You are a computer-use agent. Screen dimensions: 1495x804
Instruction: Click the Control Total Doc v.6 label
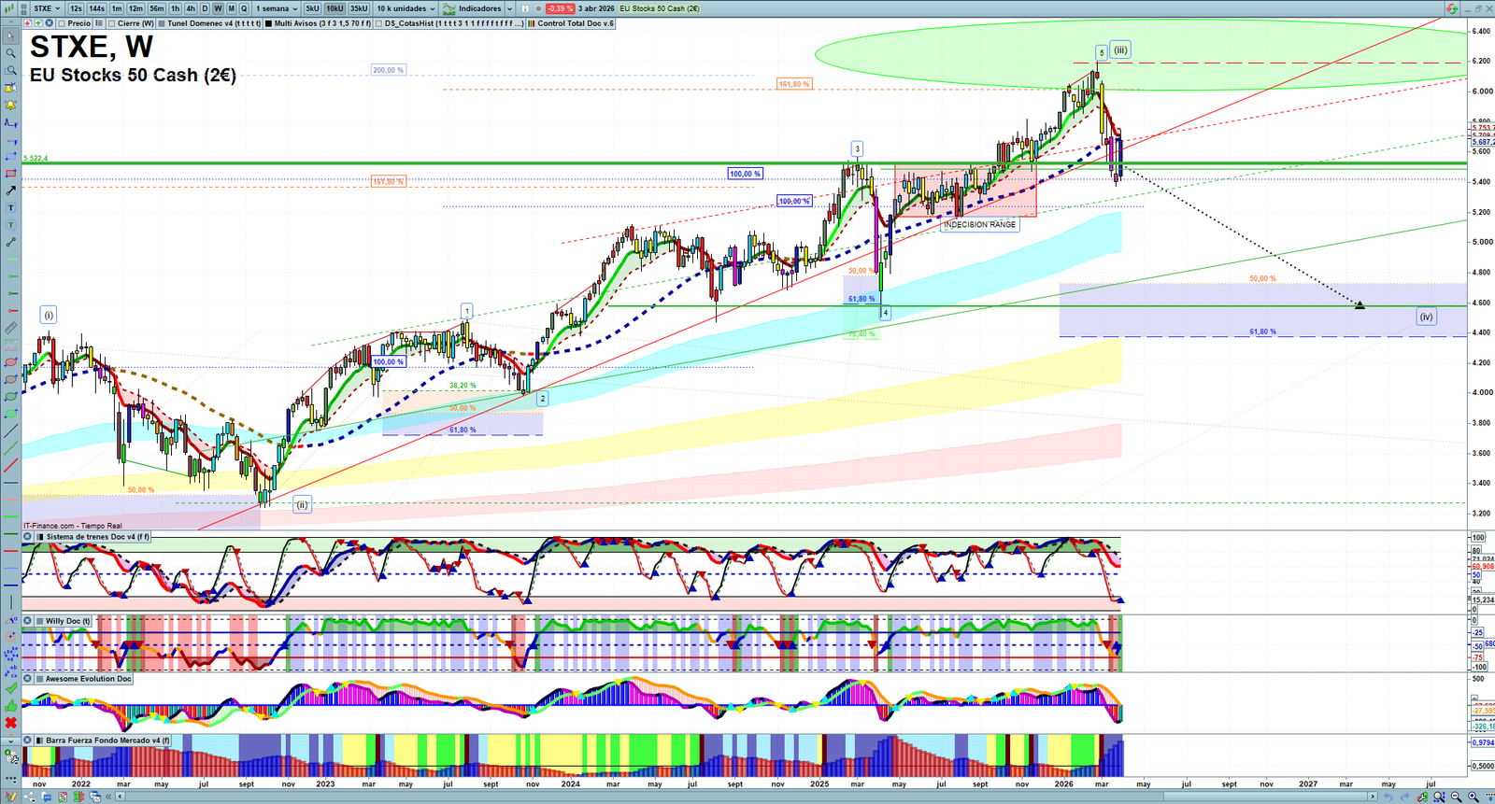pyautogui.click(x=576, y=23)
